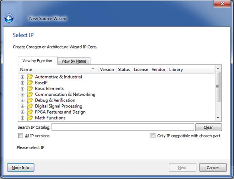
Task: Select the Automotive & Industrial folder icon
Action: [x=30, y=77]
